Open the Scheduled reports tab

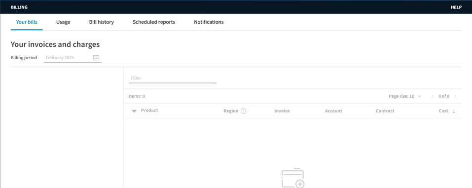click(154, 22)
